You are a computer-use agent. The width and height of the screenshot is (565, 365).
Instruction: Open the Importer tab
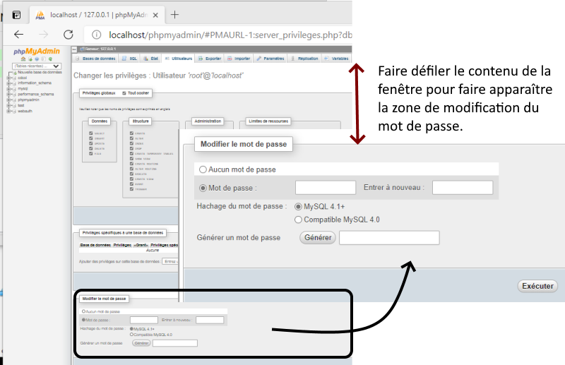point(238,59)
